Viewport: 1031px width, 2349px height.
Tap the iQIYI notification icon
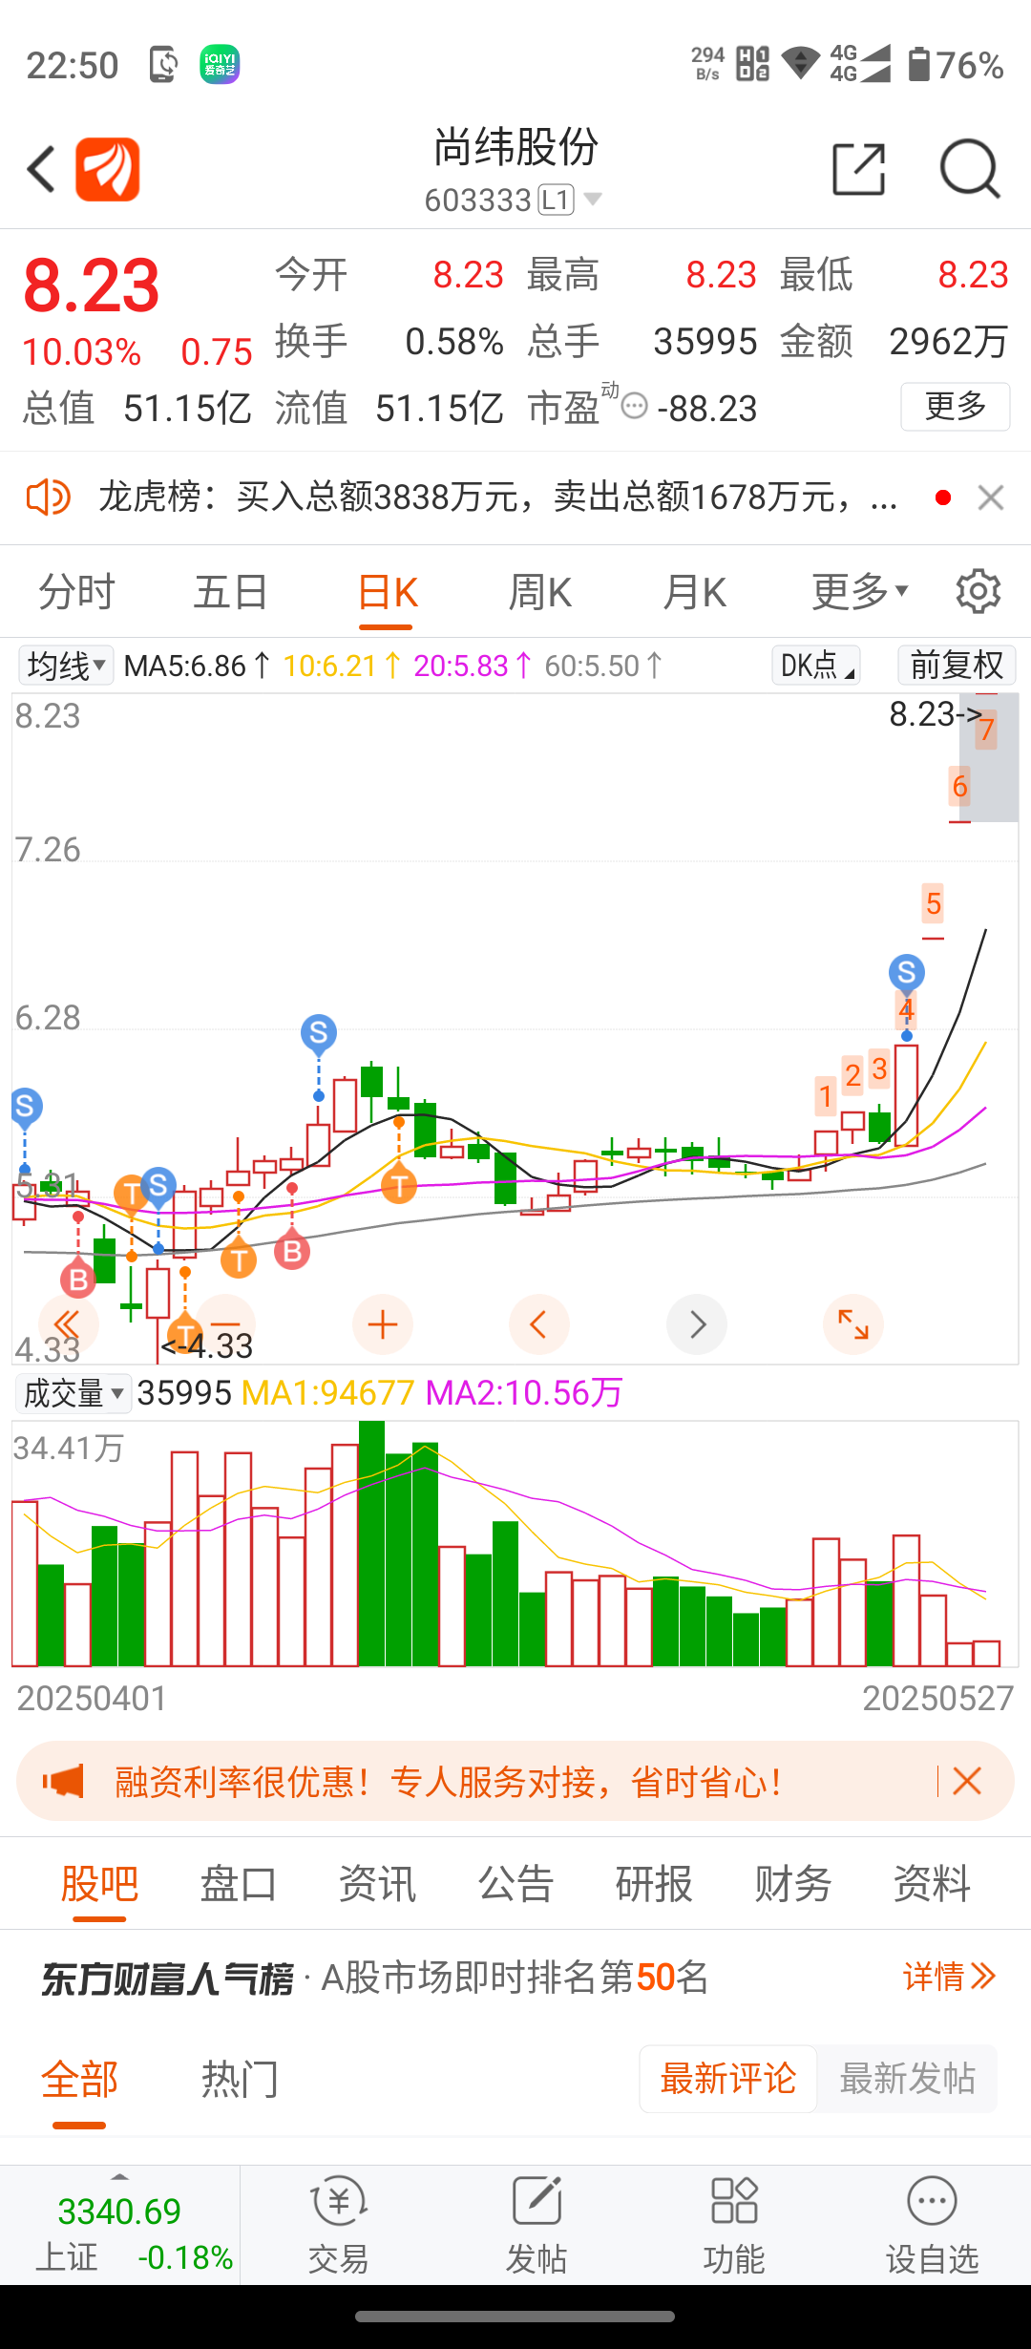tap(220, 65)
